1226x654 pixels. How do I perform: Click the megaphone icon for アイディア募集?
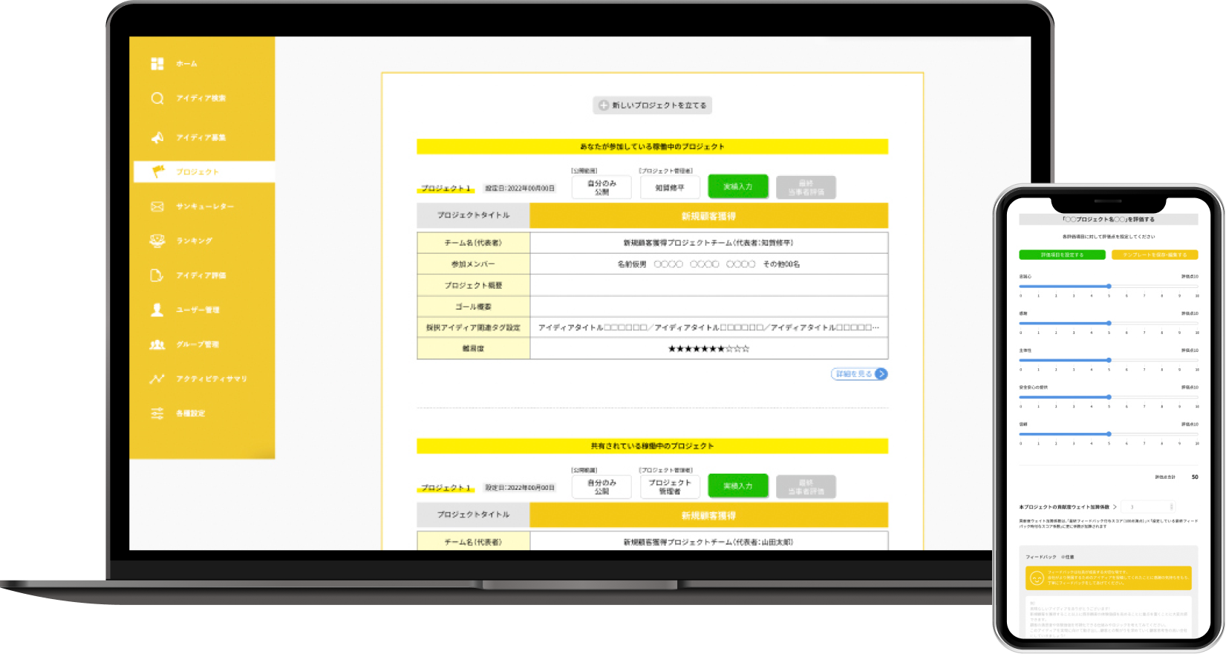pyautogui.click(x=157, y=137)
